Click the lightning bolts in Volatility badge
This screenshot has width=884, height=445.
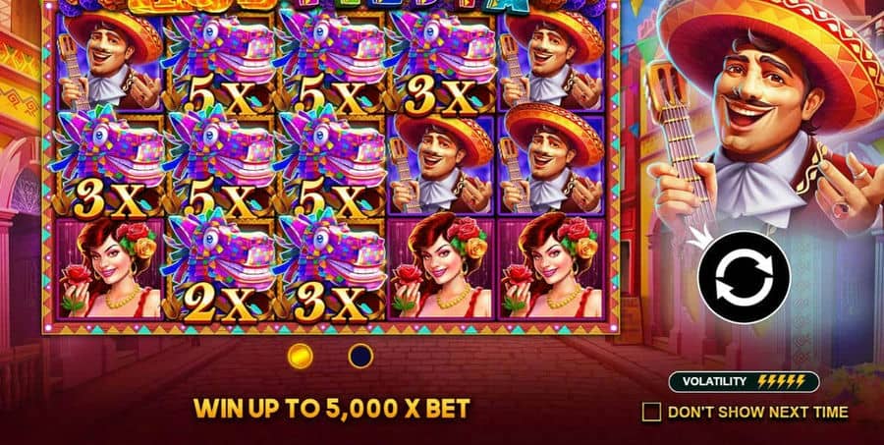pos(781,382)
